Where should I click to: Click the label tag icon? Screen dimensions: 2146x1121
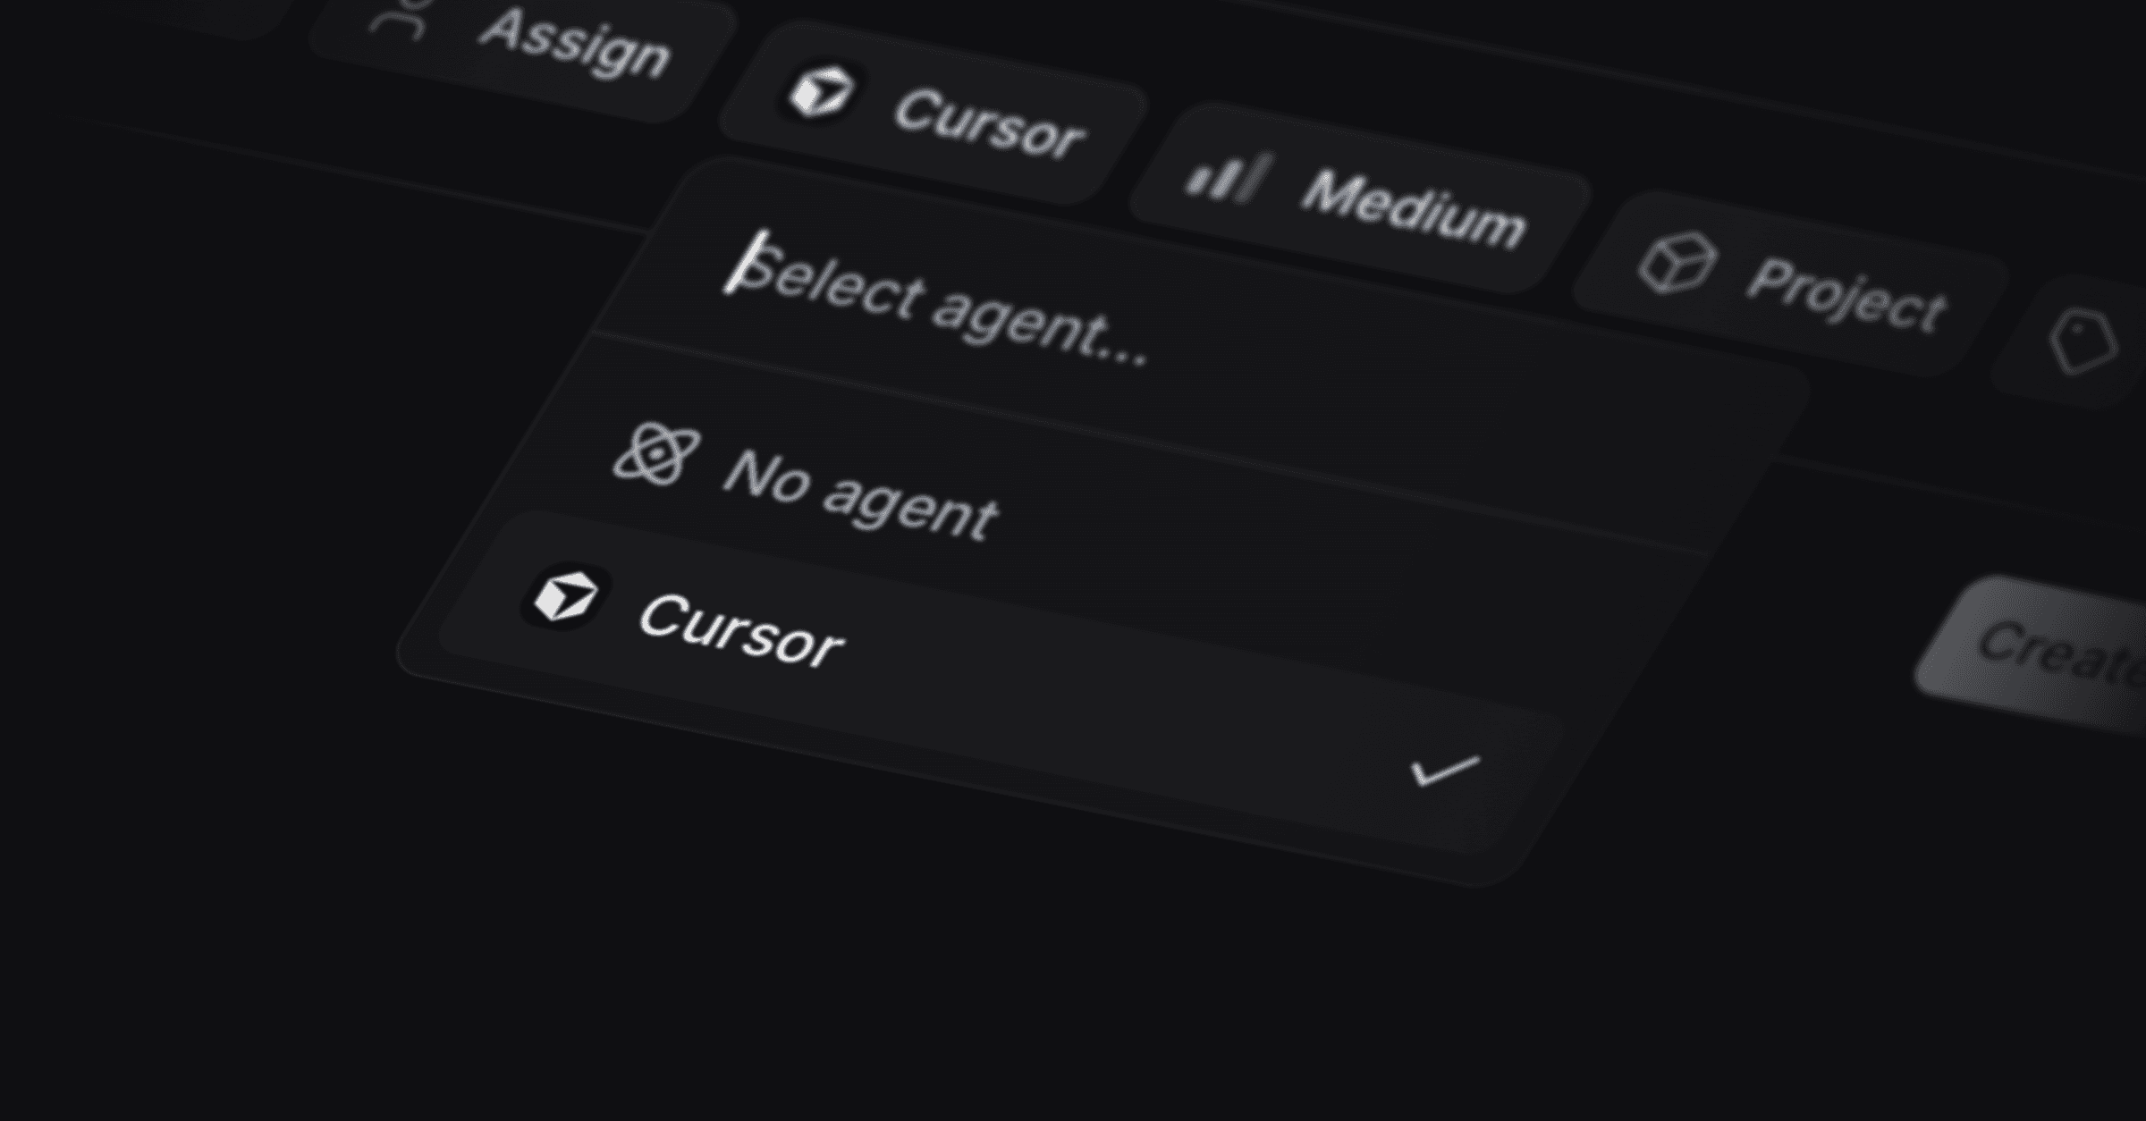[2083, 341]
